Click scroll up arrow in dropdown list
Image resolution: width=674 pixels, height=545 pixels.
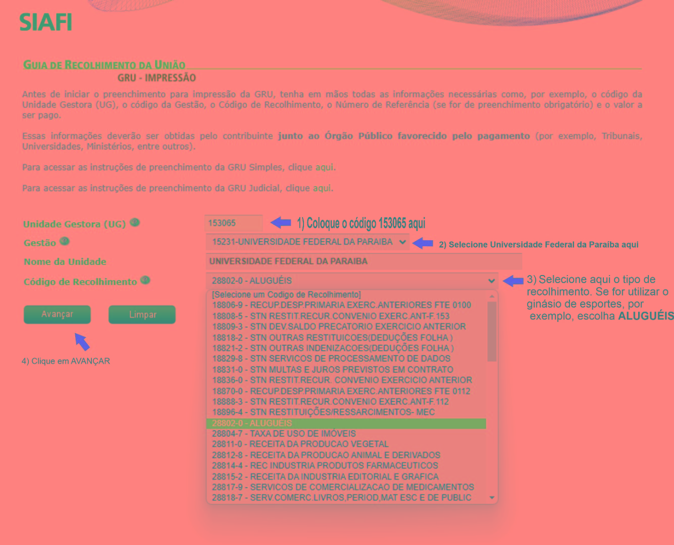pos(492,296)
